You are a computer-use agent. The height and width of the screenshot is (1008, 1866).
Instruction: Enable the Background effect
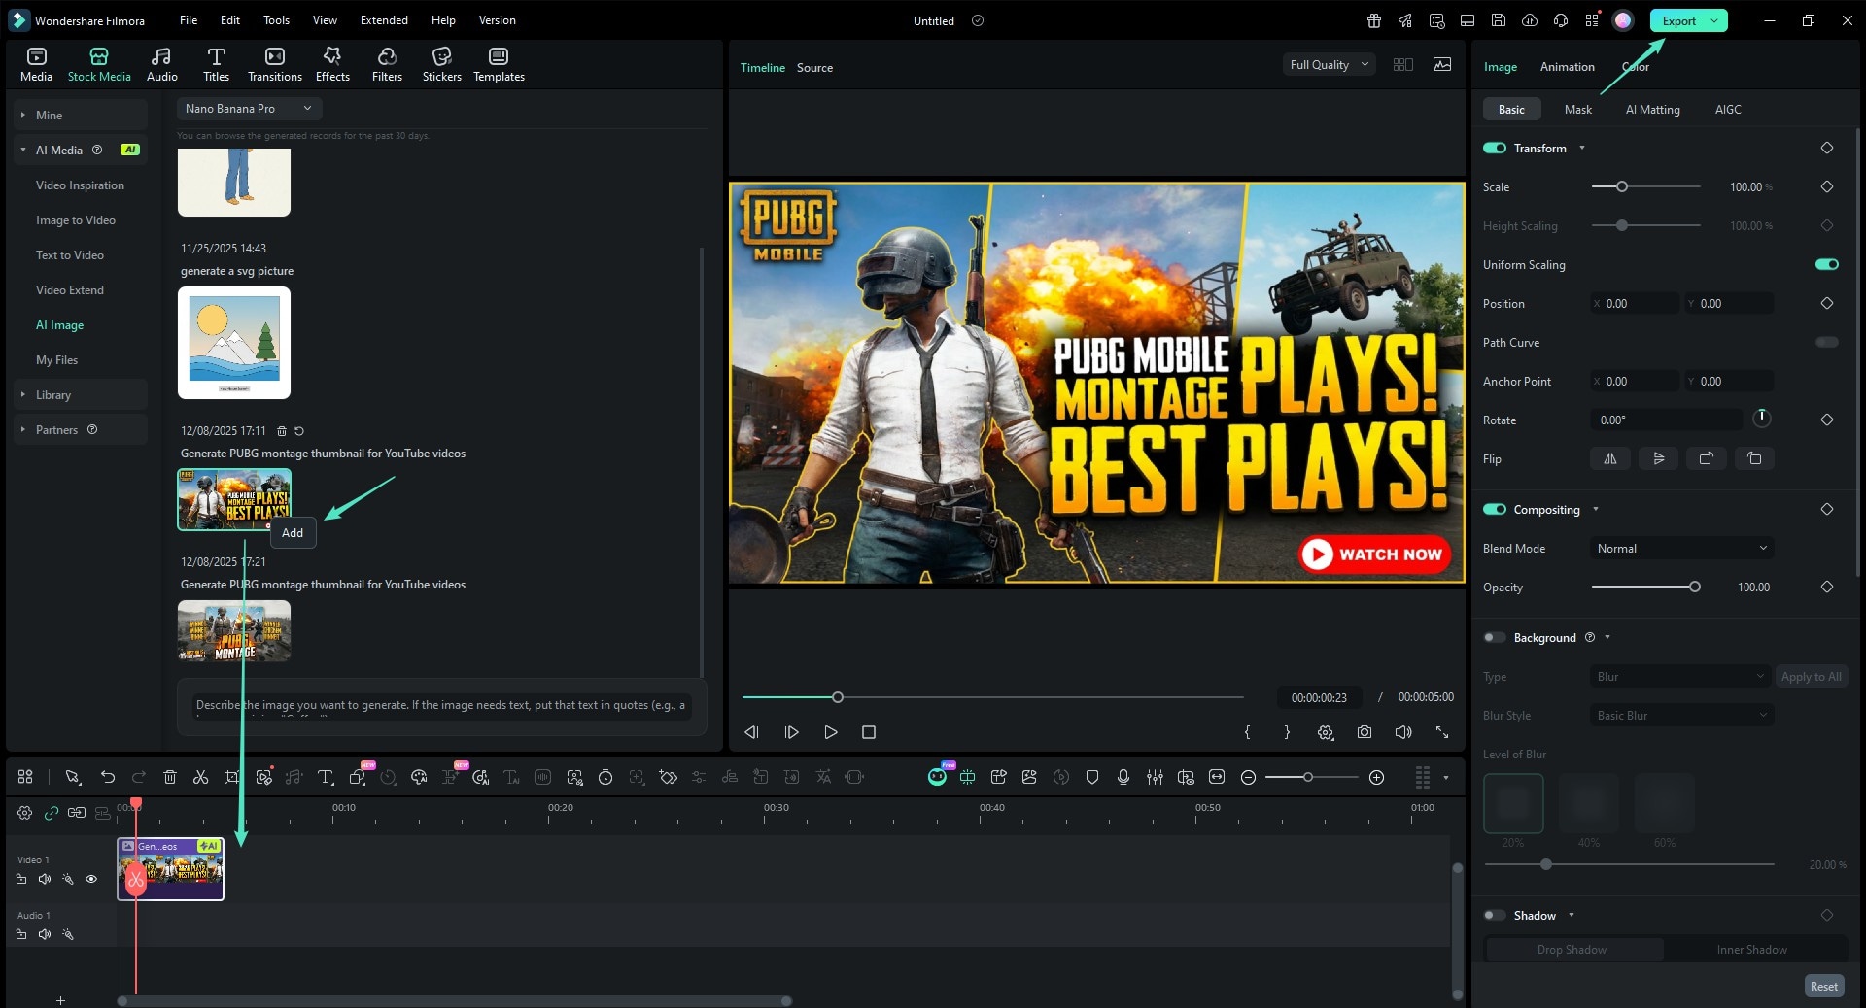pos(1494,638)
